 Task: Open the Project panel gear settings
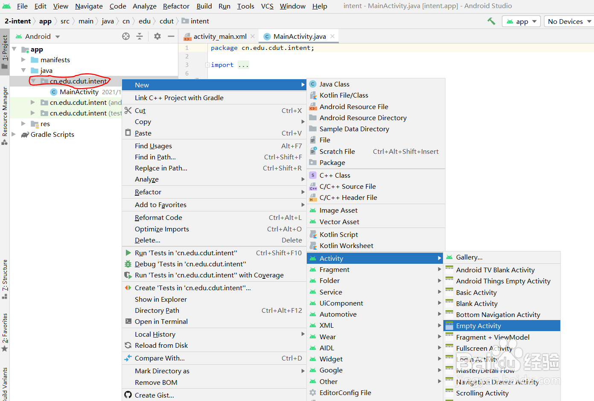157,36
